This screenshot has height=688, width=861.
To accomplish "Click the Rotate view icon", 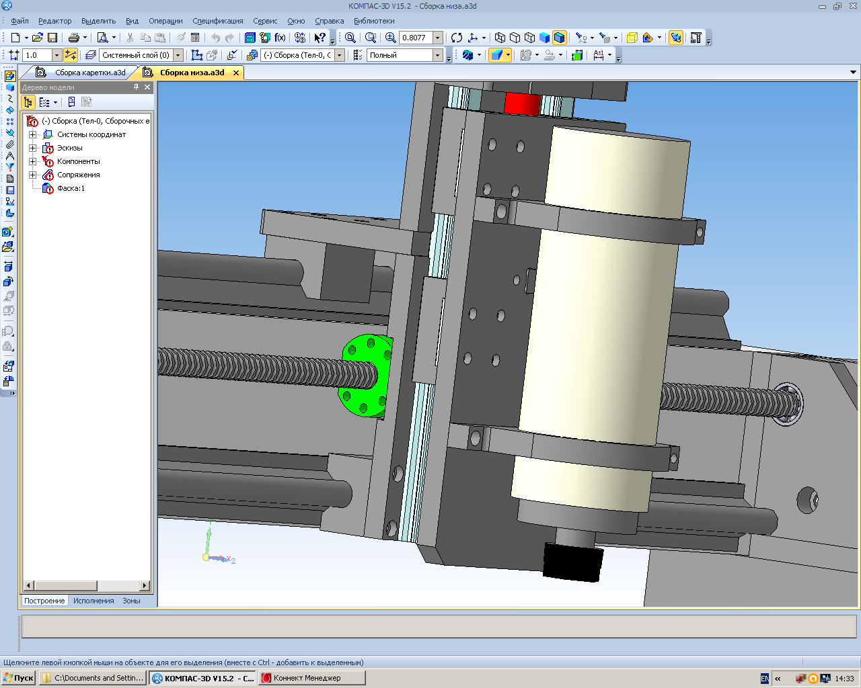I will 457,38.
